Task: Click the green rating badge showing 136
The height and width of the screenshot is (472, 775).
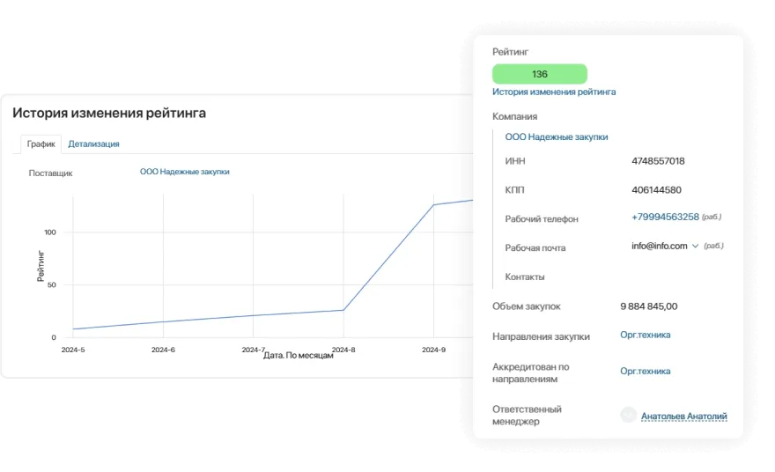Action: (540, 74)
